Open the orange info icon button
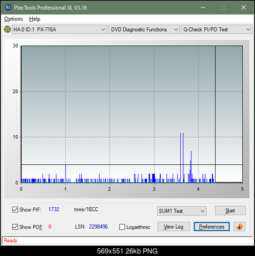This screenshot has width=255, height=256. click(239, 227)
